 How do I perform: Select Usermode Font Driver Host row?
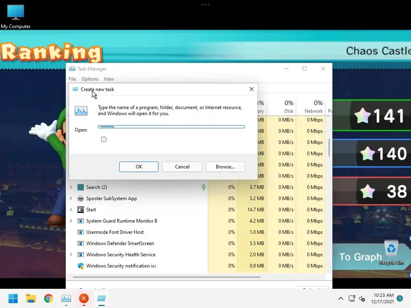point(196,232)
